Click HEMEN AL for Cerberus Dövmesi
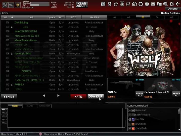This screenshot has width=181, height=136. pyautogui.click(x=176, y=94)
